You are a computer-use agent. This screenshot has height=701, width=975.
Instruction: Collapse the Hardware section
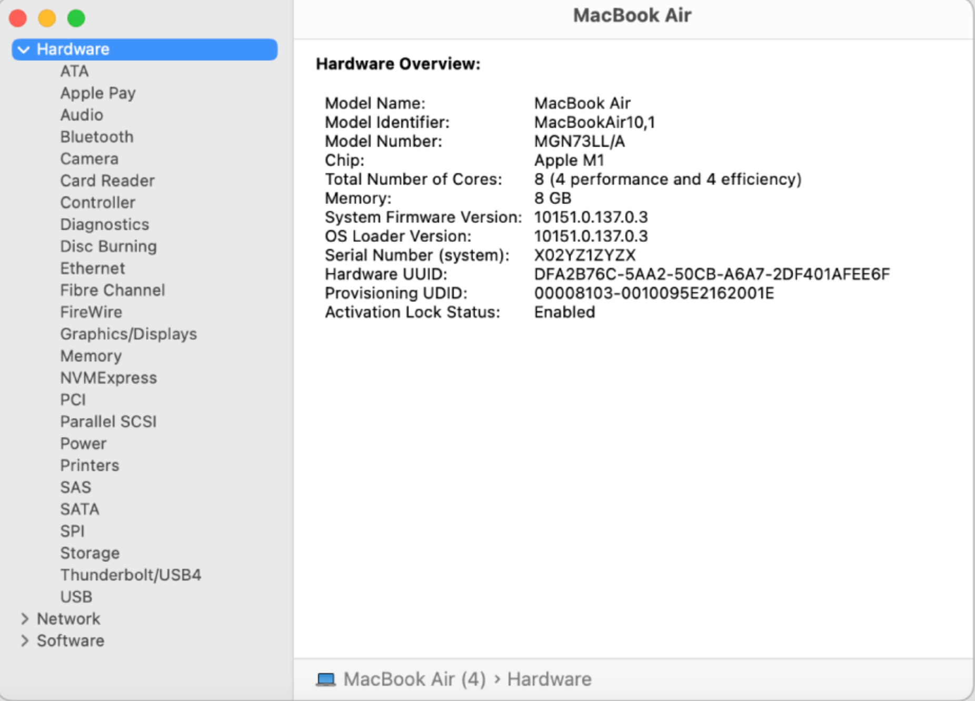(23, 49)
